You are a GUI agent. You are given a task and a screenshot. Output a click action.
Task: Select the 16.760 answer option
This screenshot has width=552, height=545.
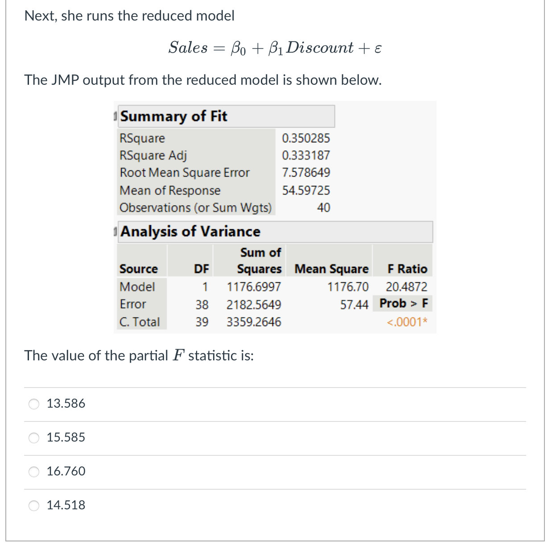click(x=33, y=471)
